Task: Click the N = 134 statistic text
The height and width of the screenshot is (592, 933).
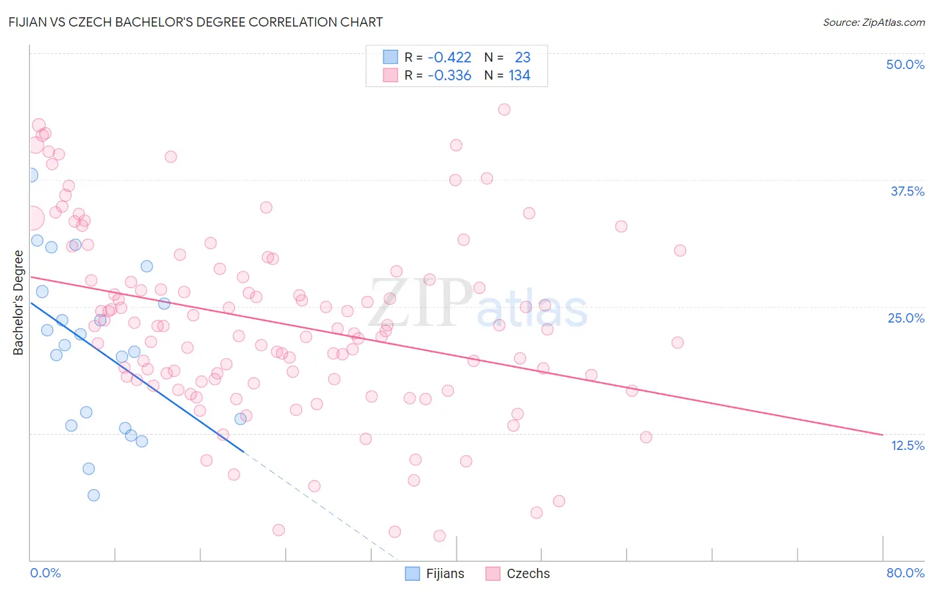Action: 507,75
